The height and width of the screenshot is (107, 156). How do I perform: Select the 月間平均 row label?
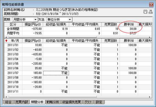13,33
